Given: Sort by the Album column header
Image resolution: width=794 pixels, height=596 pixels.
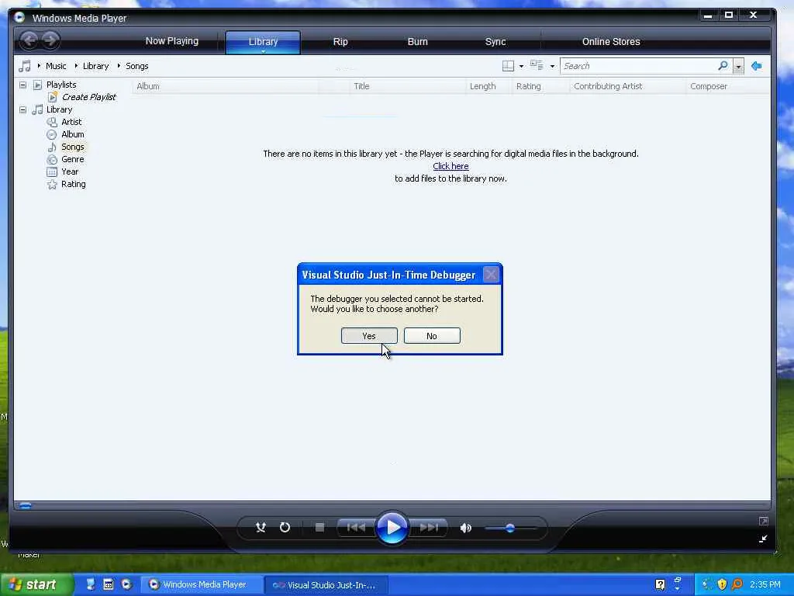Looking at the screenshot, I should tap(226, 86).
